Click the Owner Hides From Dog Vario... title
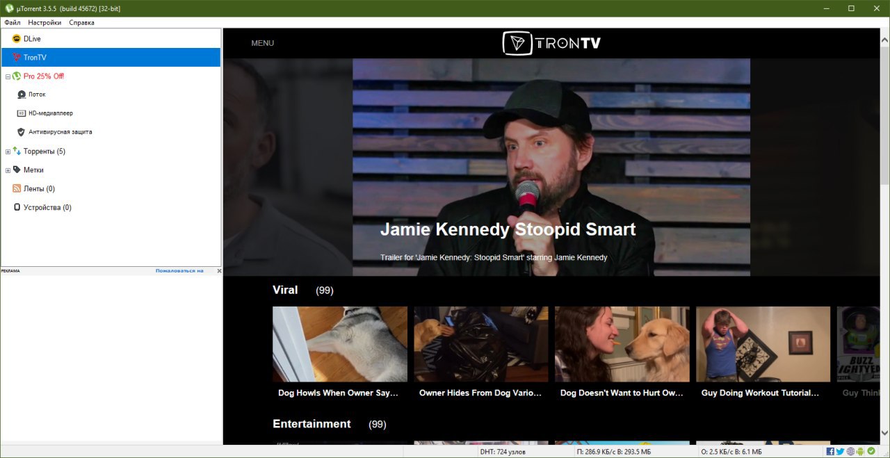890x458 pixels. pyautogui.click(x=480, y=393)
